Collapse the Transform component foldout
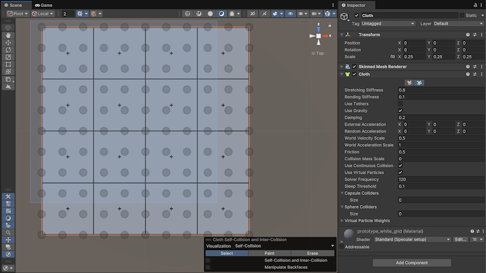This screenshot has width=486, height=273. pyautogui.click(x=342, y=35)
